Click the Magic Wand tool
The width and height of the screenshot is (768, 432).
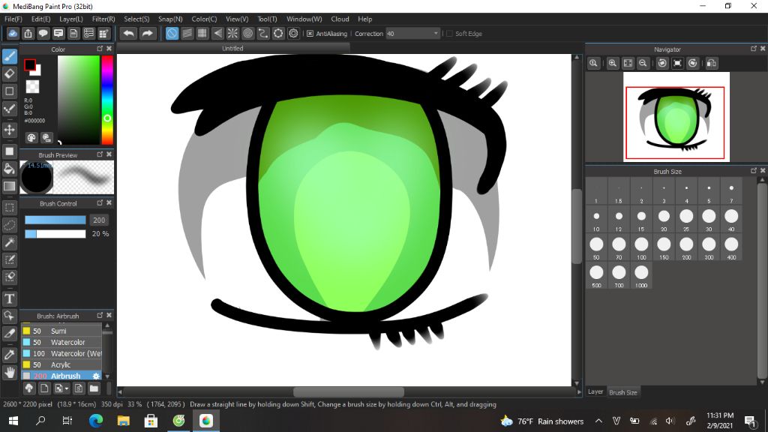[10, 242]
